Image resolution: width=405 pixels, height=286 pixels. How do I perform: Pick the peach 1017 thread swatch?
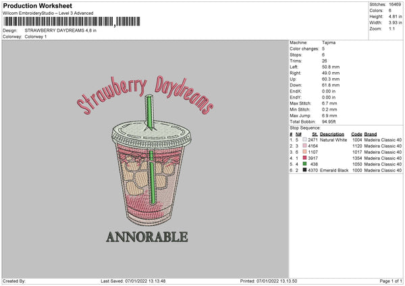(x=304, y=152)
